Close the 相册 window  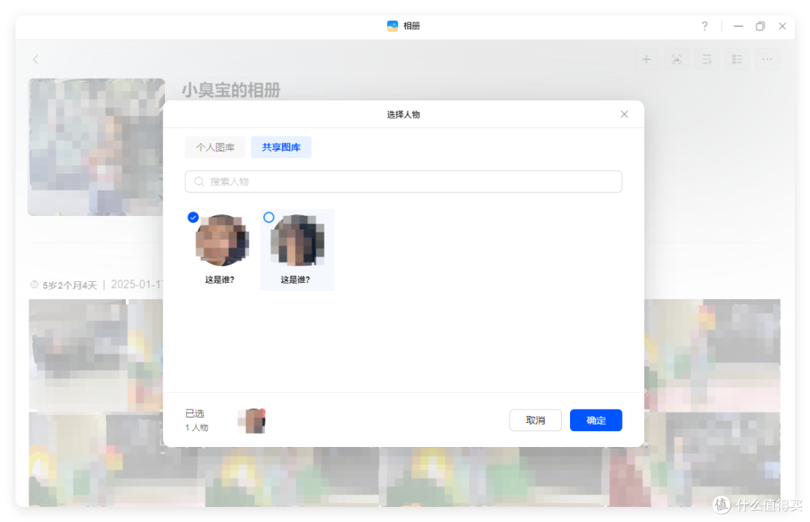[x=782, y=25]
